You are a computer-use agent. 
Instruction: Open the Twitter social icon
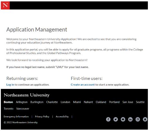click(x=116, y=119)
